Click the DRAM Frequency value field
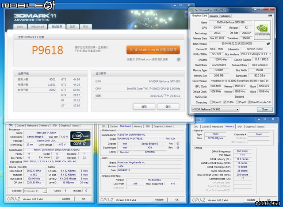283x207 pixels. click(x=242, y=151)
